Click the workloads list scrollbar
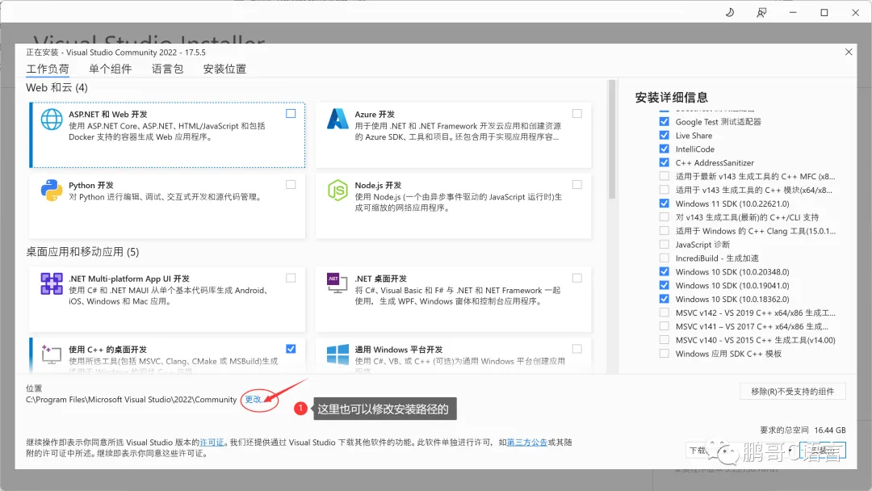The image size is (872, 491). click(612, 139)
